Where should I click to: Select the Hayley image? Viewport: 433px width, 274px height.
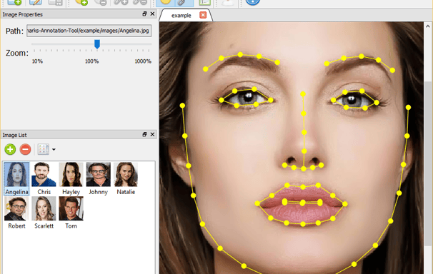point(71,178)
